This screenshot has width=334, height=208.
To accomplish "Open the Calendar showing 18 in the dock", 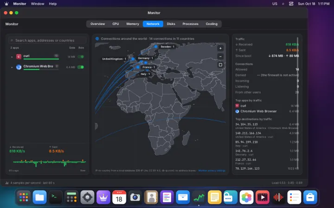I will tap(119, 197).
